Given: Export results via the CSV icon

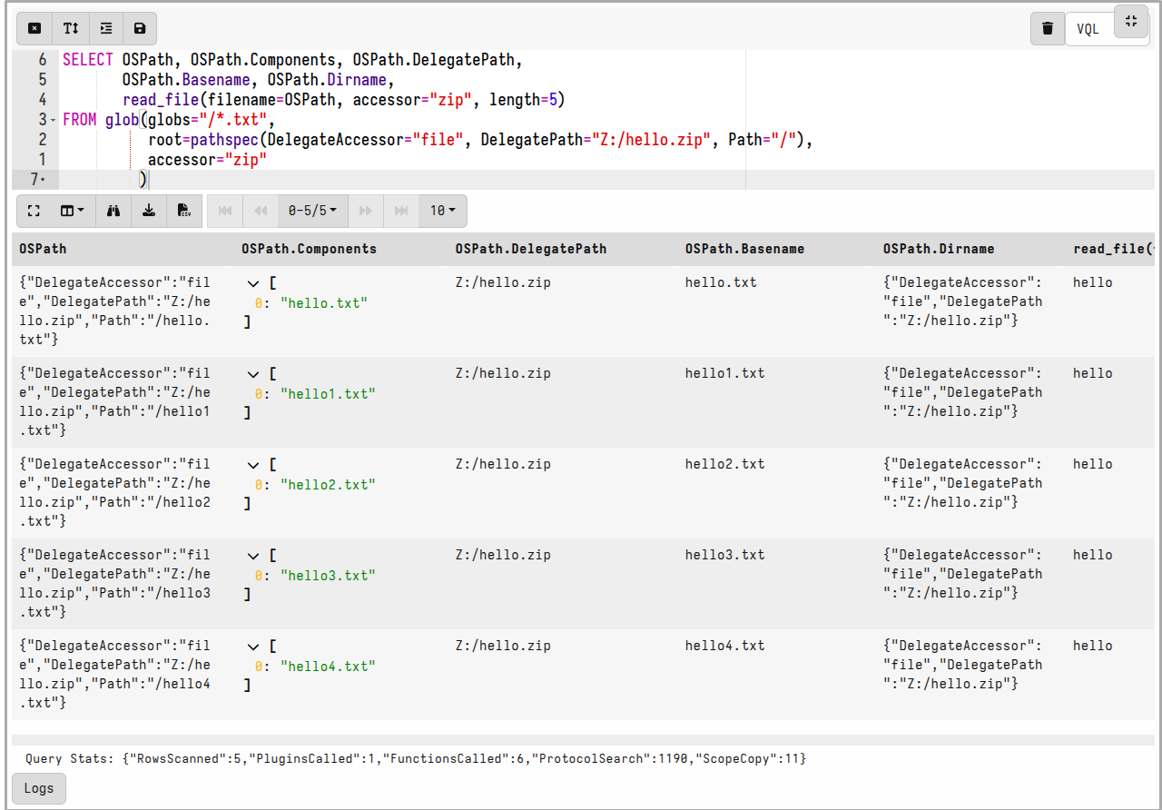Looking at the screenshot, I should point(184,211).
